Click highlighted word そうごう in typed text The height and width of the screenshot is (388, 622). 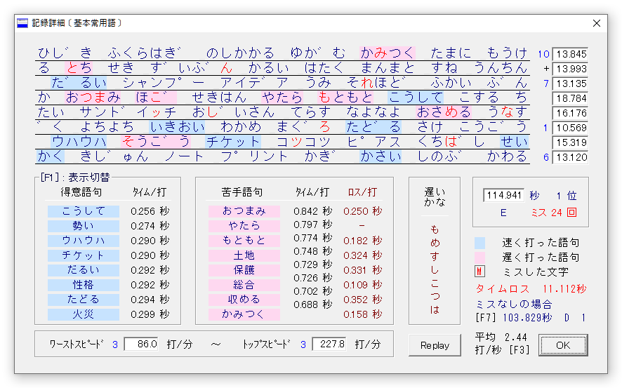pyautogui.click(x=156, y=141)
